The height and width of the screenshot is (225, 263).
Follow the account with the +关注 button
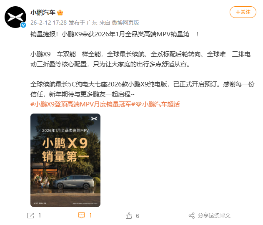(x=243, y=12)
